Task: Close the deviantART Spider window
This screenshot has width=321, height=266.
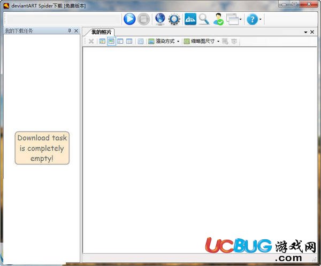Action: point(309,4)
